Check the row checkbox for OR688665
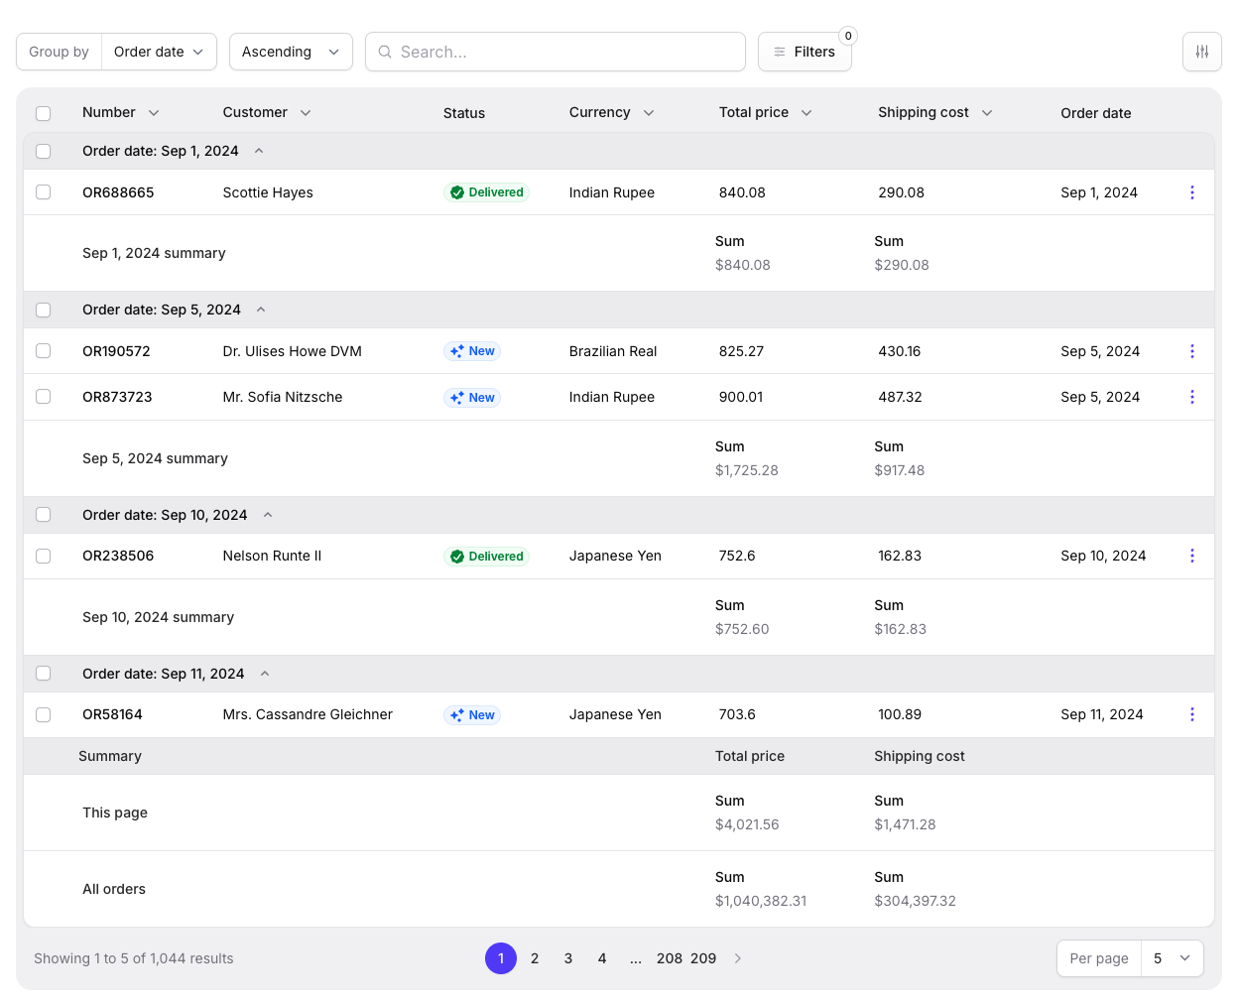The width and height of the screenshot is (1238, 1005). 44,192
